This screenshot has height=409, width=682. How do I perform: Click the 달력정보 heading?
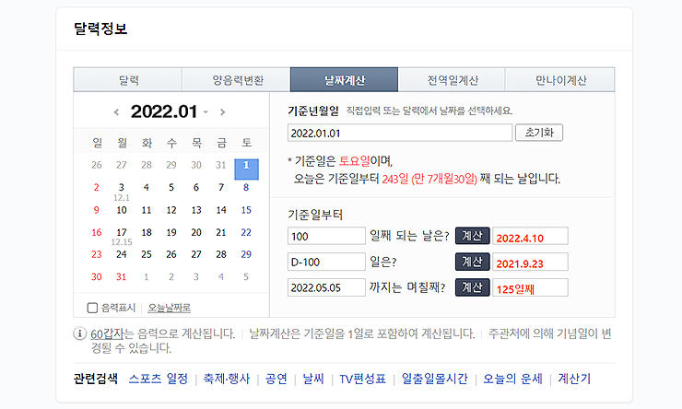point(100,29)
